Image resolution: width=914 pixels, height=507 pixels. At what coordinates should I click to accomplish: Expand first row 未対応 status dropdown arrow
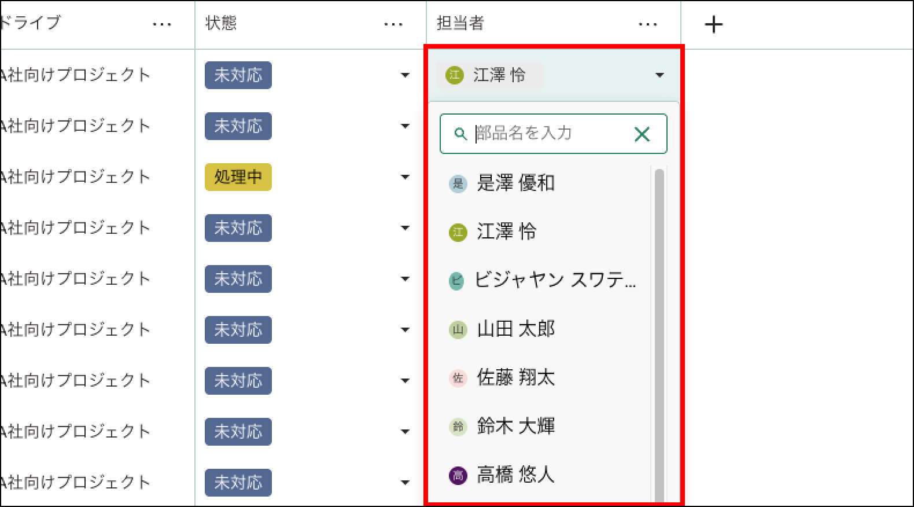(x=405, y=75)
